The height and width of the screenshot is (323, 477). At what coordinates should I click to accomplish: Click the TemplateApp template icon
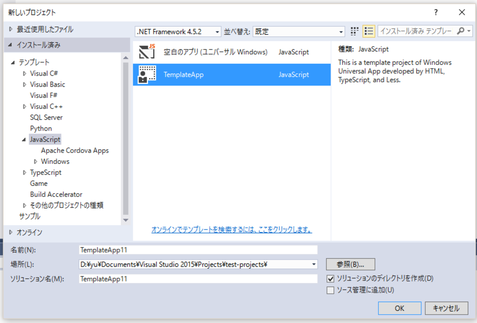(x=147, y=75)
